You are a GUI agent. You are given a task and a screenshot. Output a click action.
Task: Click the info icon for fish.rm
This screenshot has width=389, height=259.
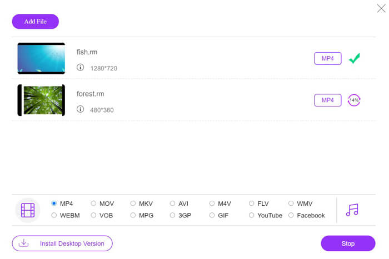coord(80,68)
